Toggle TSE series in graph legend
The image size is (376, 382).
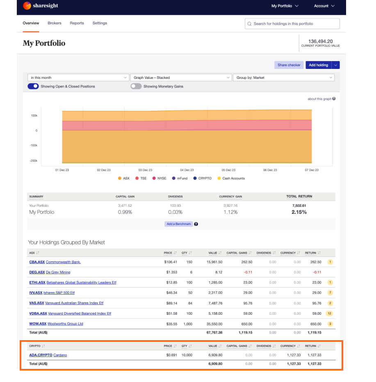(x=141, y=178)
